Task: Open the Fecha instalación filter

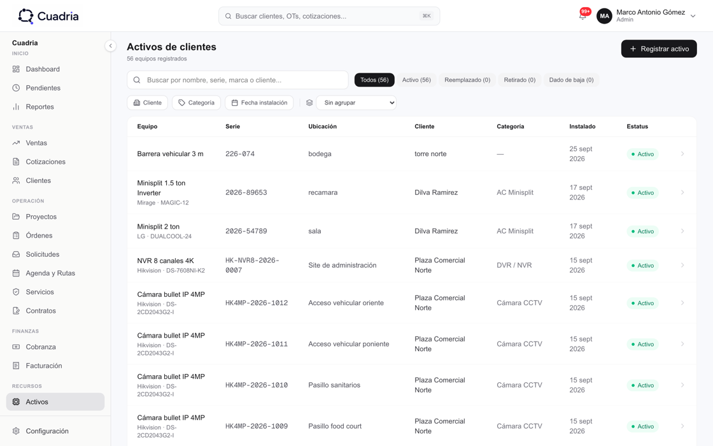Action: (x=259, y=103)
